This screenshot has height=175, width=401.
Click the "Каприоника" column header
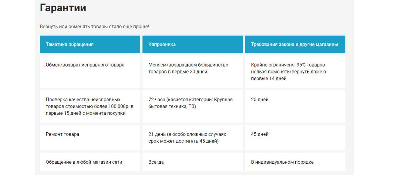click(192, 44)
